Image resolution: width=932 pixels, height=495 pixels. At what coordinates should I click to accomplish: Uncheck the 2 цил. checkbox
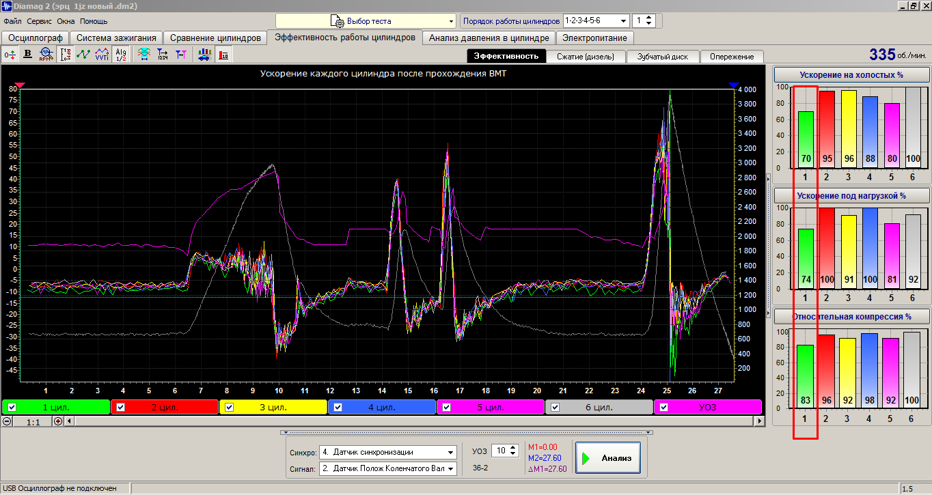[x=120, y=407]
